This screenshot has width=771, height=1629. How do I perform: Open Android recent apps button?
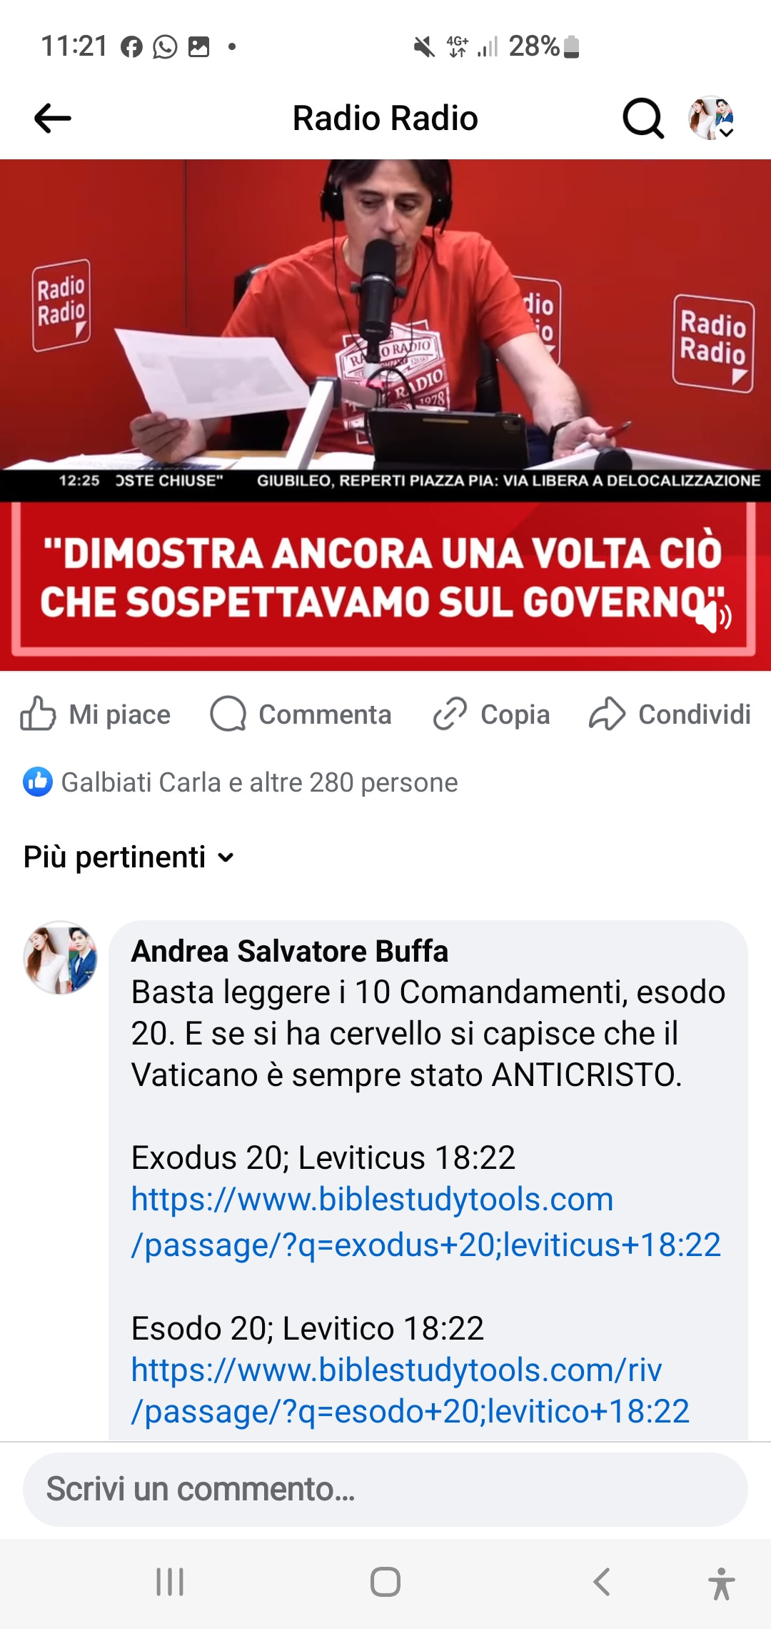click(x=170, y=1582)
